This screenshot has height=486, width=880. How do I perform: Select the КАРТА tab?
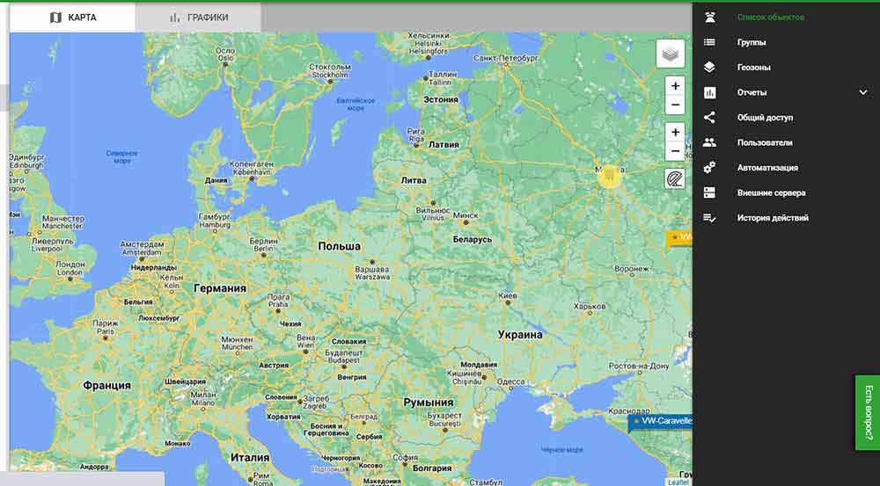(73, 18)
